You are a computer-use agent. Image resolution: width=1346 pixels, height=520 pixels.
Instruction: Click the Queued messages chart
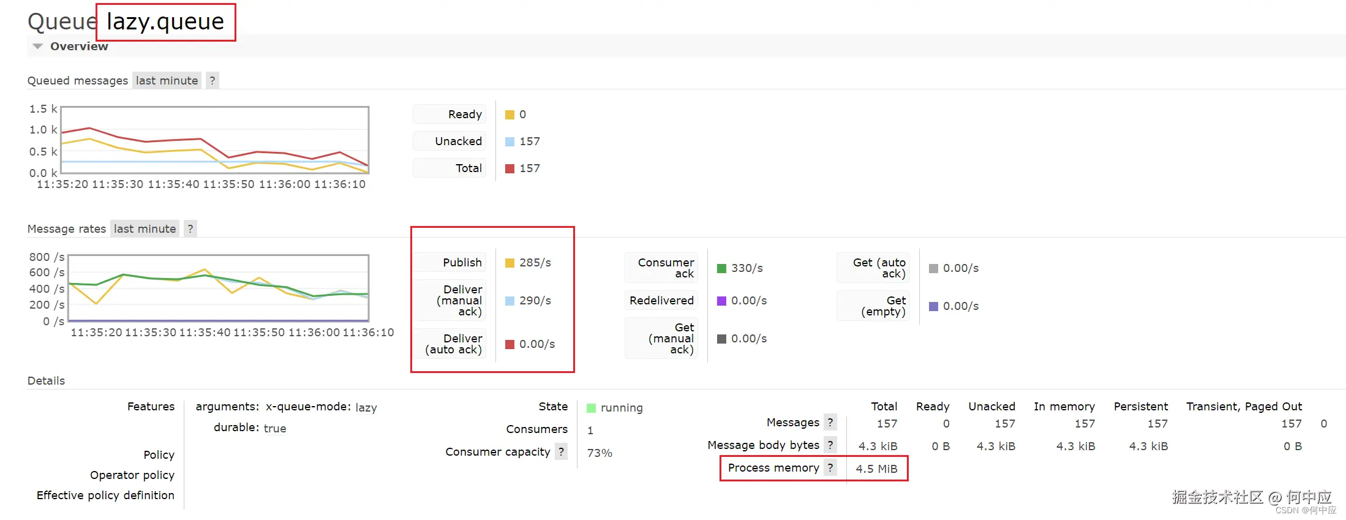(215, 140)
